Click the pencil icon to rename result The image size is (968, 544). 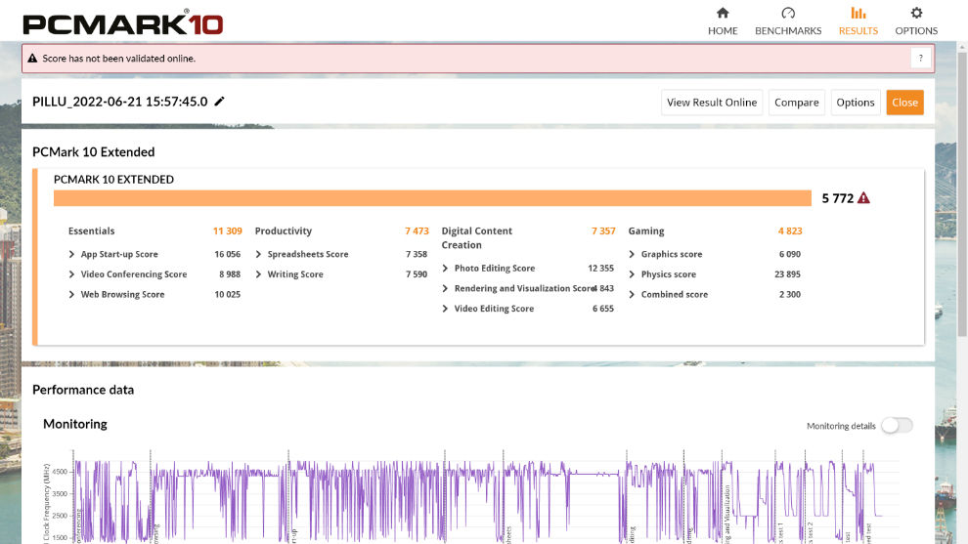coord(219,102)
